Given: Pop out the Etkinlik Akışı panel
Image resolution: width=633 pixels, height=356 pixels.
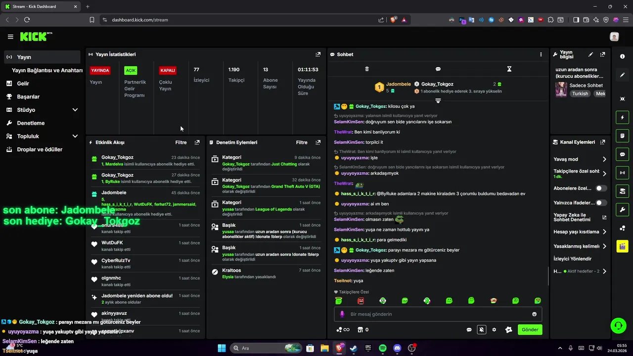Looking at the screenshot, I should (x=197, y=142).
